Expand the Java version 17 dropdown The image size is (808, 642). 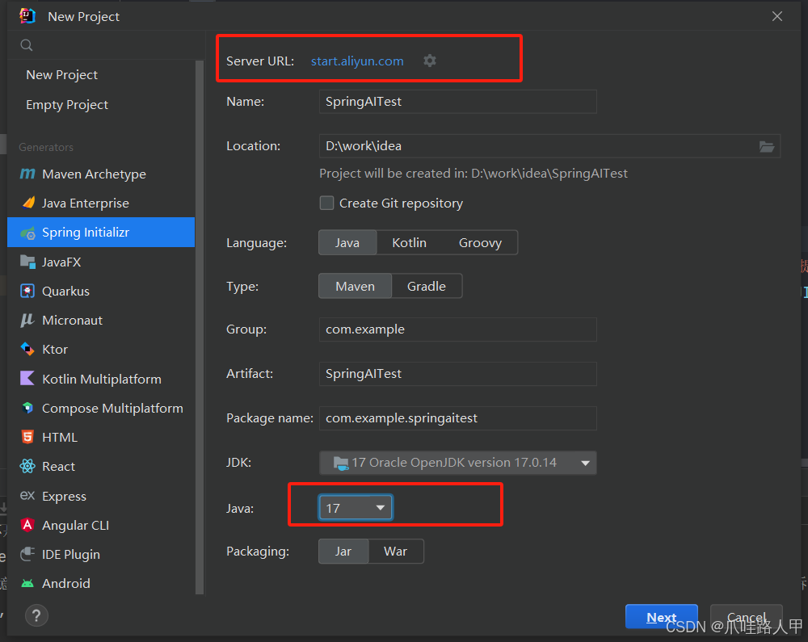[x=356, y=508]
